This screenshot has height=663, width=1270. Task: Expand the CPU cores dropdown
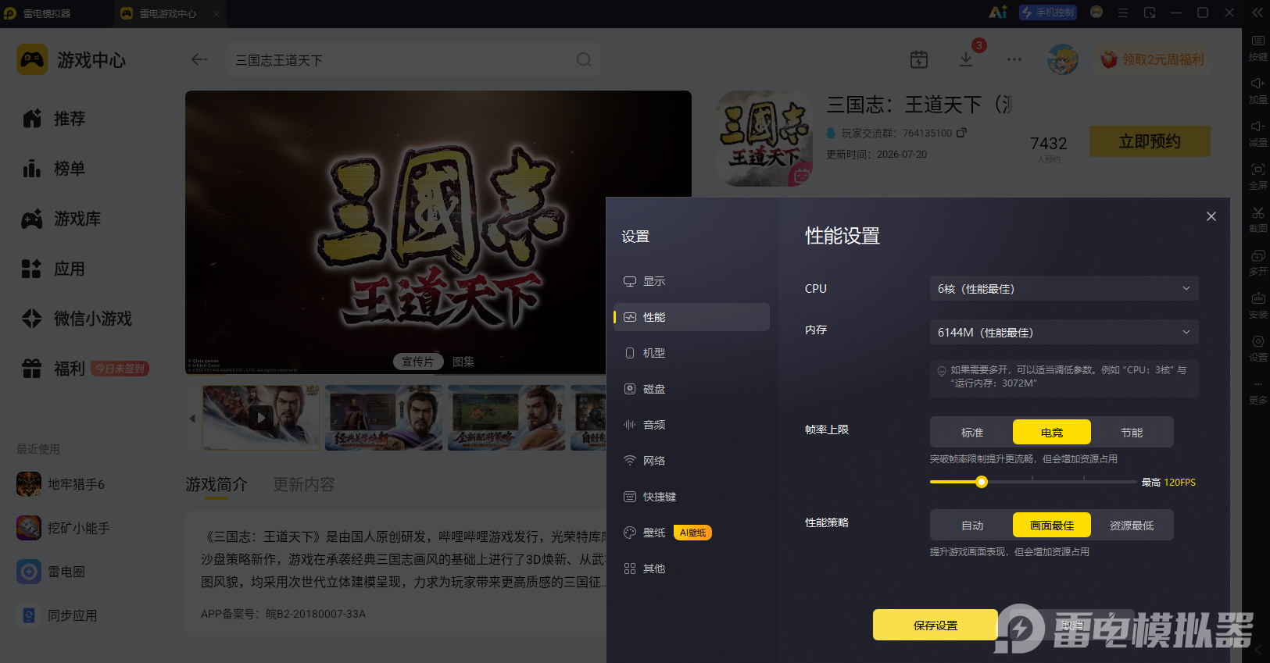tap(1064, 289)
